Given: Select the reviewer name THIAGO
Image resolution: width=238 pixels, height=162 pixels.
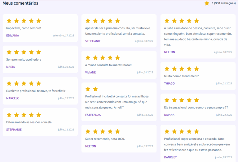Looking at the screenshot, I should (170, 83).
